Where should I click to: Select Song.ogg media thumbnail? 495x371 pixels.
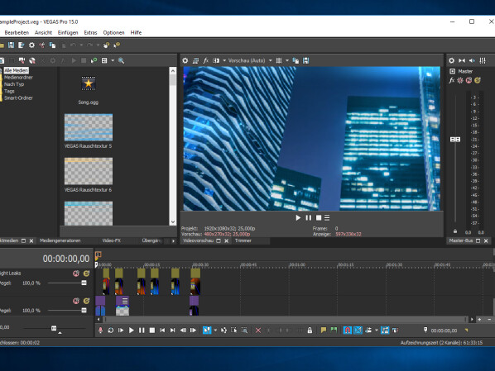[89, 83]
